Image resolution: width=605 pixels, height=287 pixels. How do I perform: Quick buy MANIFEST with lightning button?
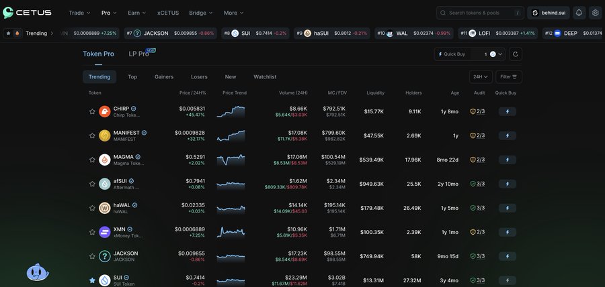click(508, 136)
